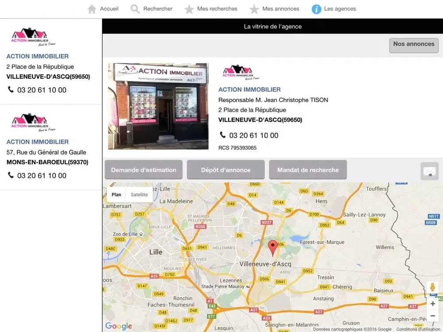Click MONS-EN-BAROEUL(59370) text
The width and height of the screenshot is (443, 332).
[x=47, y=162]
